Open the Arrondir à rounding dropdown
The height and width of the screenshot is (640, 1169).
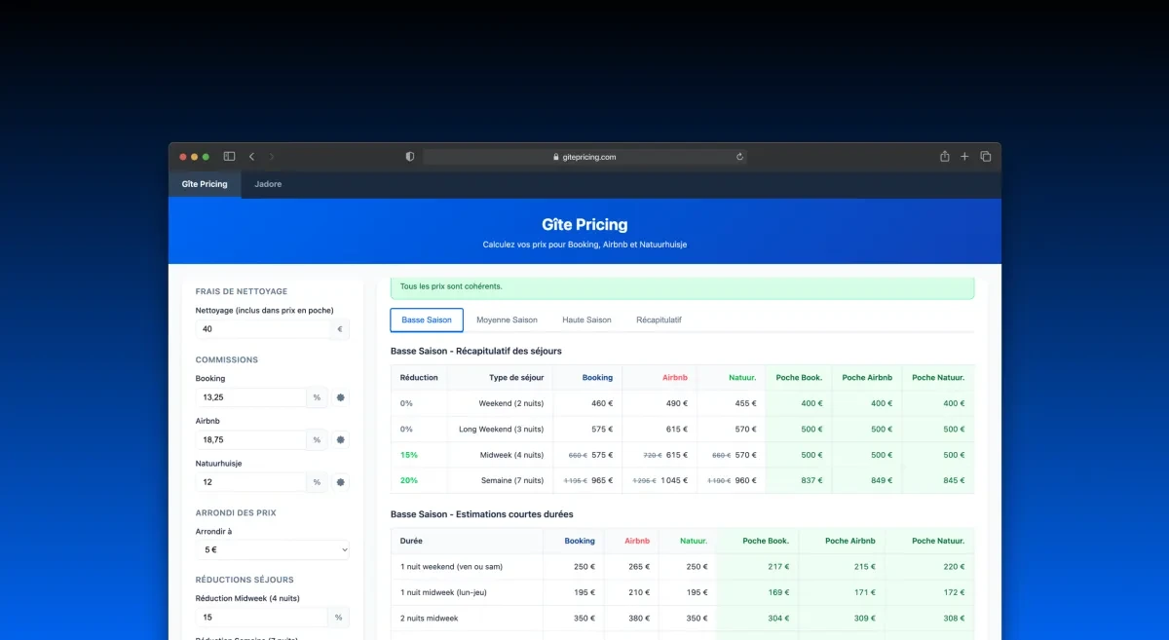pyautogui.click(x=272, y=549)
